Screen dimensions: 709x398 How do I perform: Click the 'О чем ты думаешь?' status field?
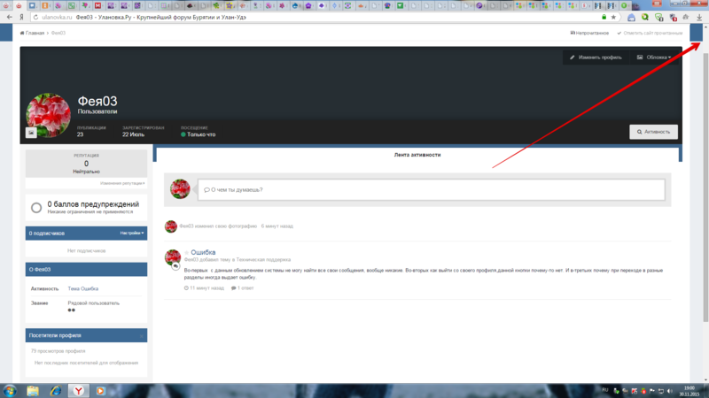(431, 190)
